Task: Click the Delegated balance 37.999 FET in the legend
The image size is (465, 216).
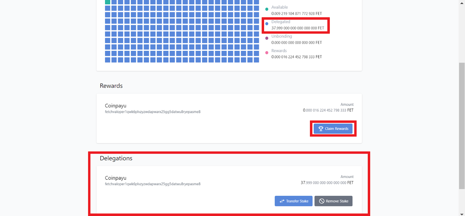Action: coord(298,28)
